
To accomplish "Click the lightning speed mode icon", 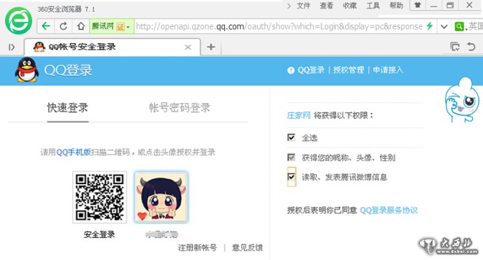I will (x=429, y=26).
